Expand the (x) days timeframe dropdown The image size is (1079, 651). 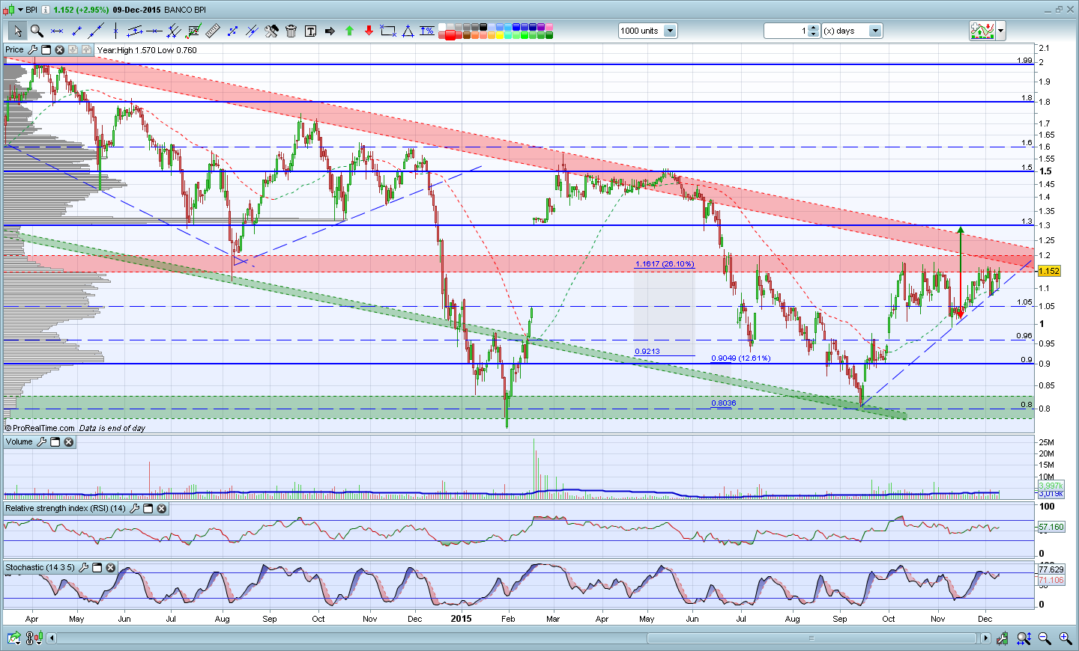[x=874, y=31]
